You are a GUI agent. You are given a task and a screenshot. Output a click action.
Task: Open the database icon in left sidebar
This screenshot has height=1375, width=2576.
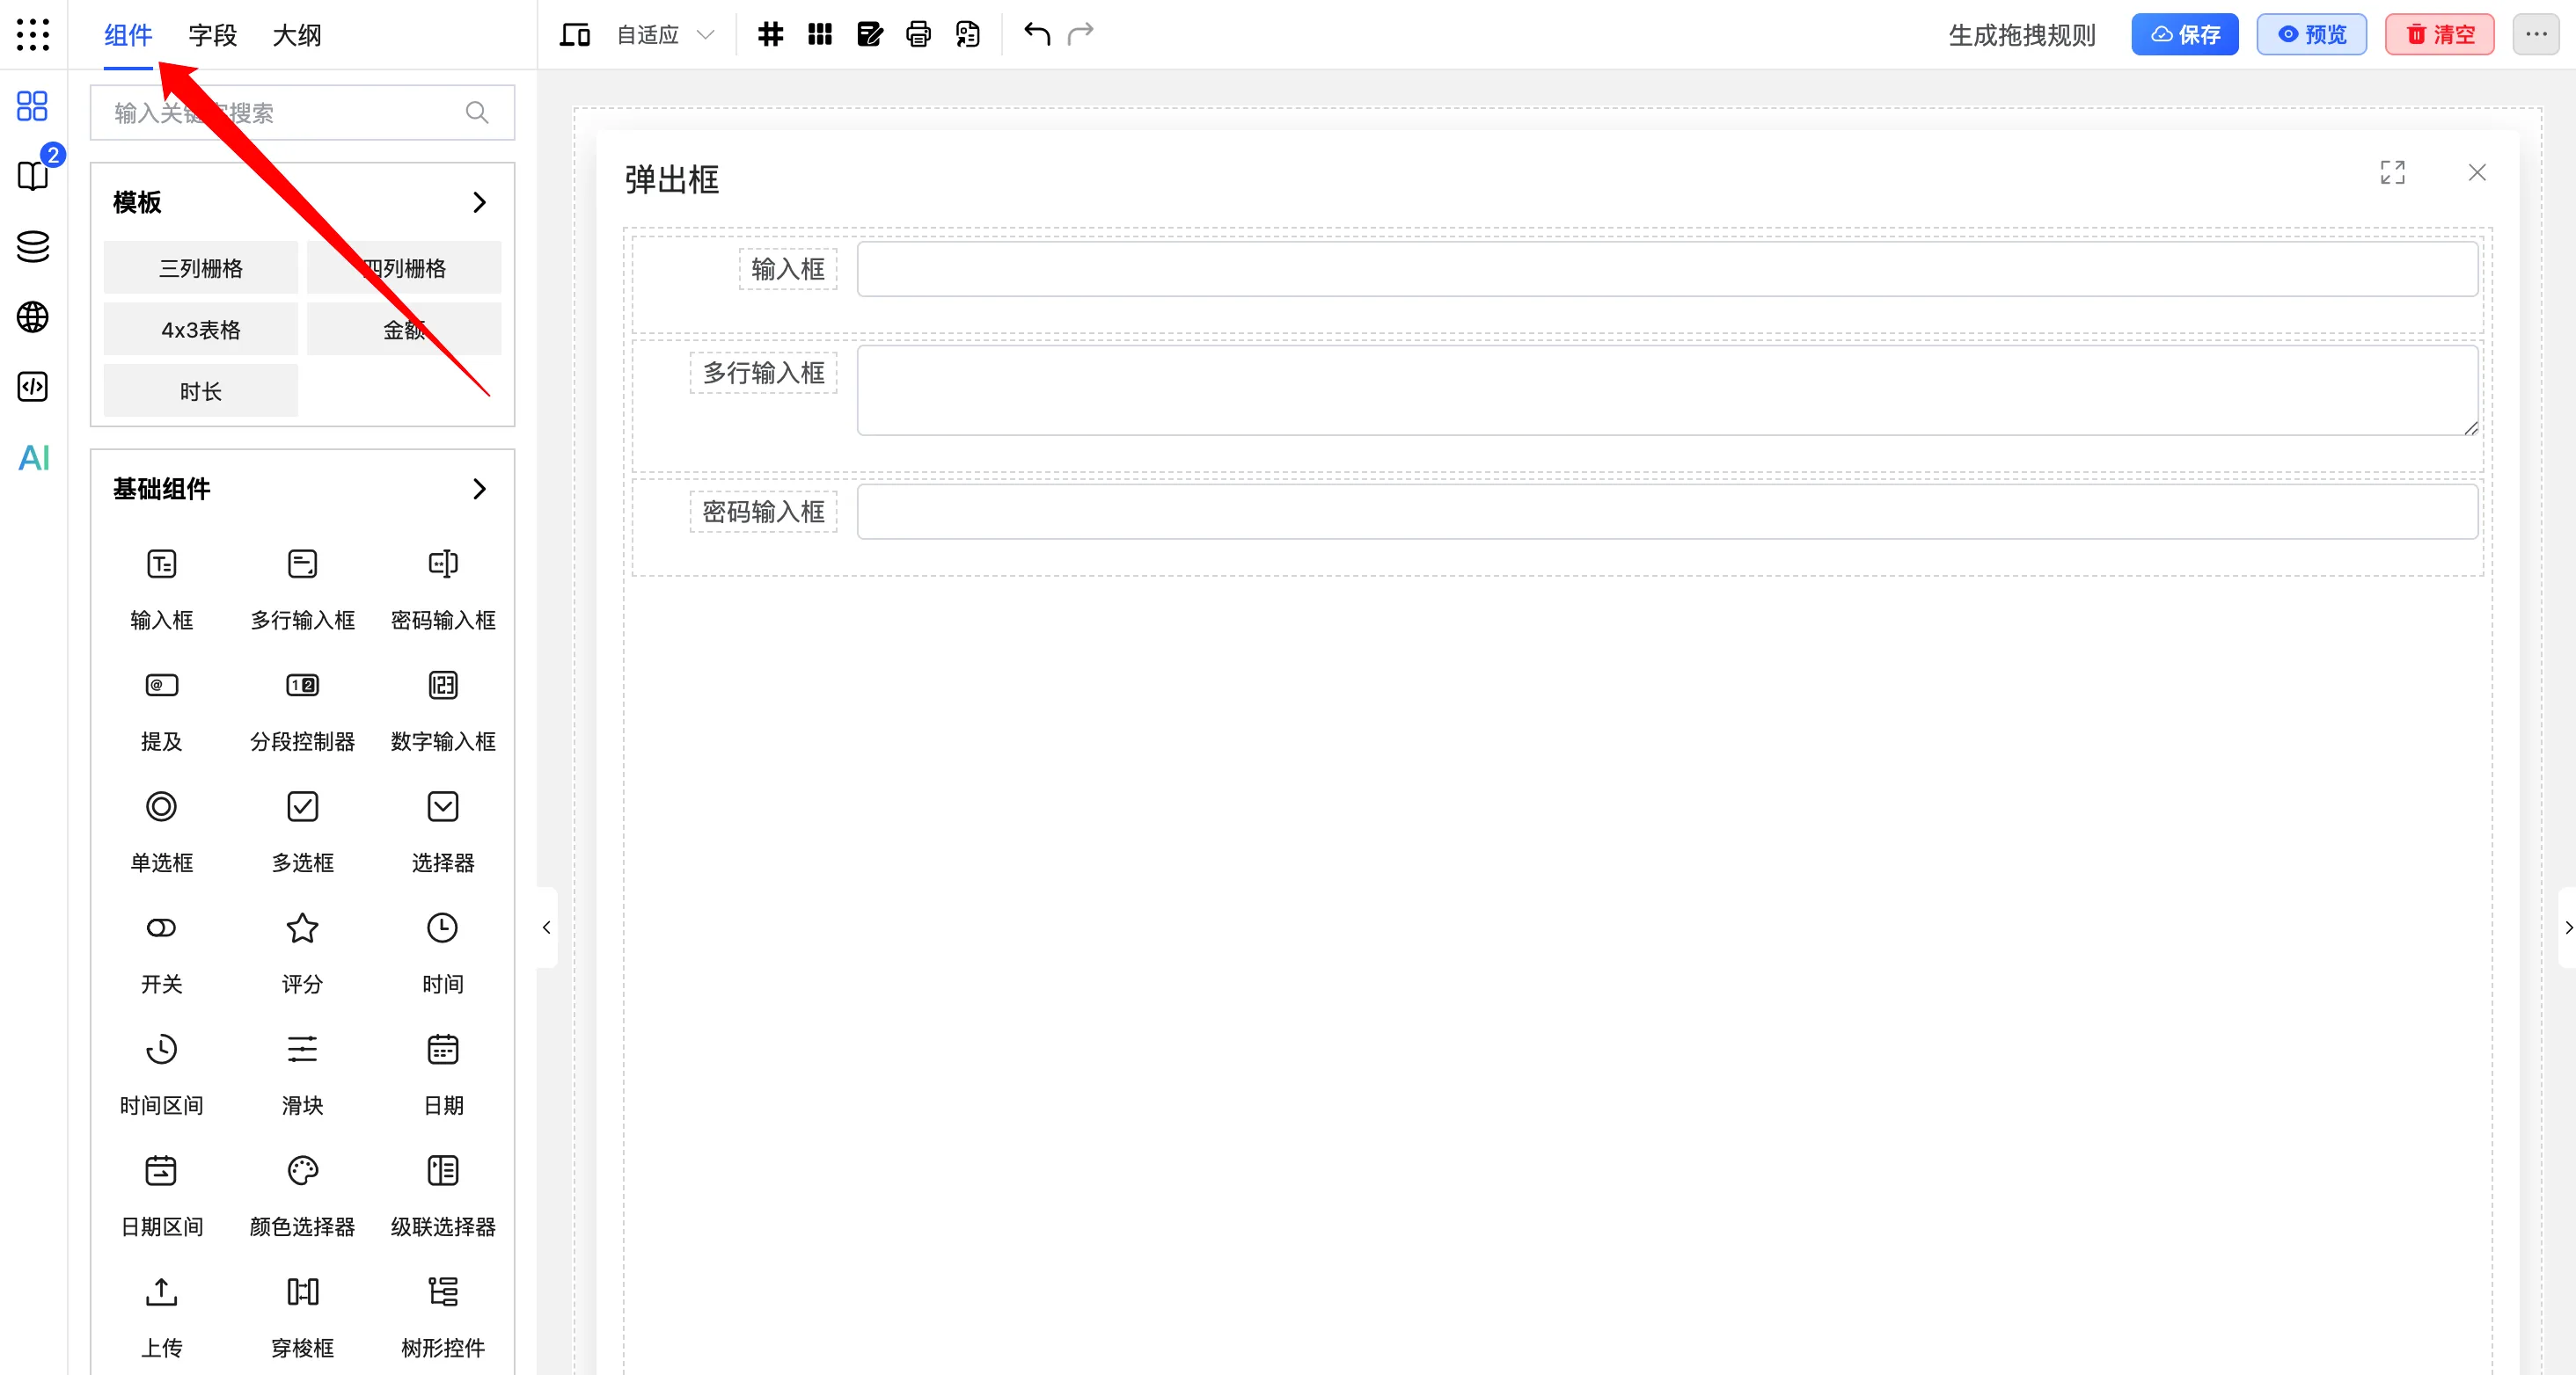32,247
